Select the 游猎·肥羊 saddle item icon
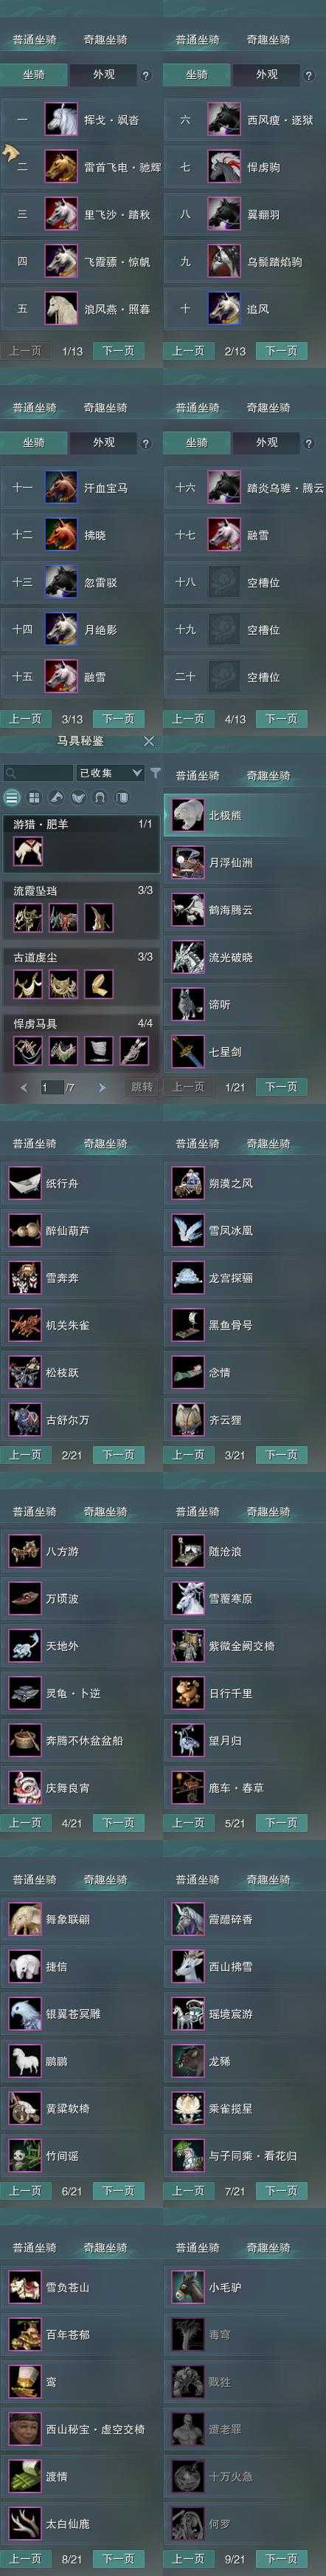326x2576 pixels. click(27, 852)
